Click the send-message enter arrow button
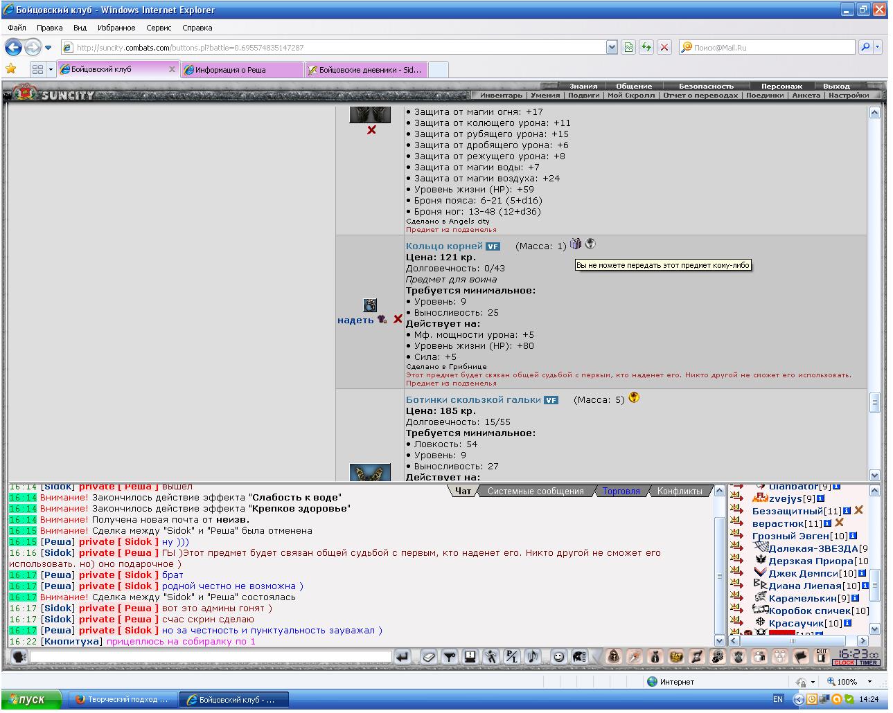 click(403, 657)
